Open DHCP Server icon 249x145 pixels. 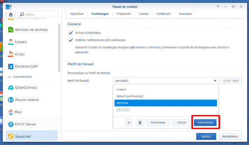click(11, 124)
